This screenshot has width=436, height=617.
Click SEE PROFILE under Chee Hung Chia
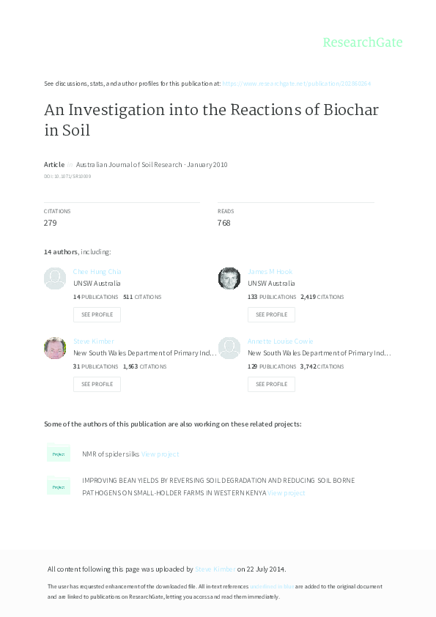pyautogui.click(x=97, y=314)
